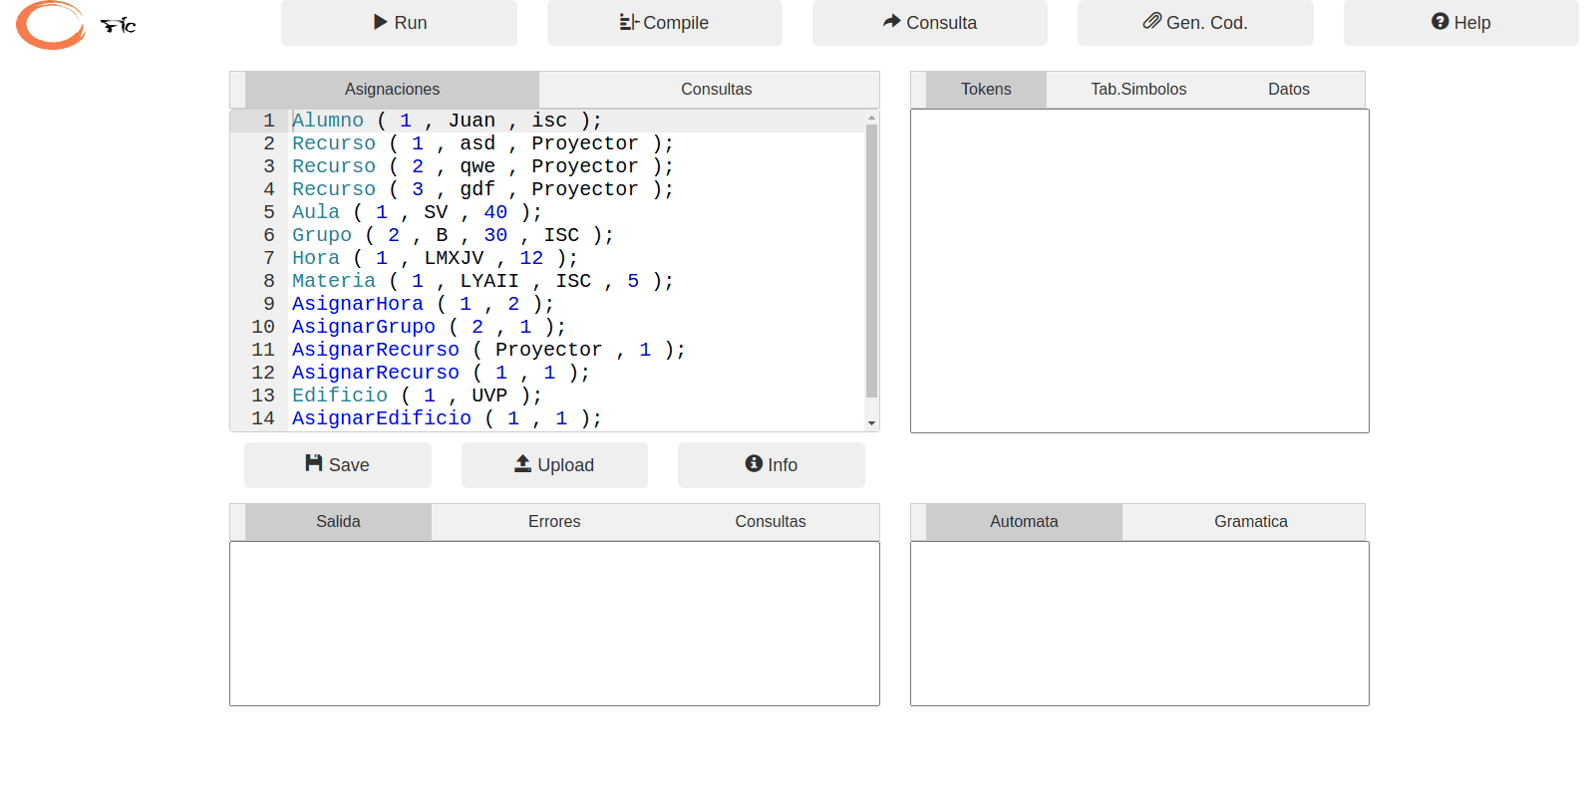
Task: Switch to the Gramatica tab
Action: pyautogui.click(x=1250, y=522)
